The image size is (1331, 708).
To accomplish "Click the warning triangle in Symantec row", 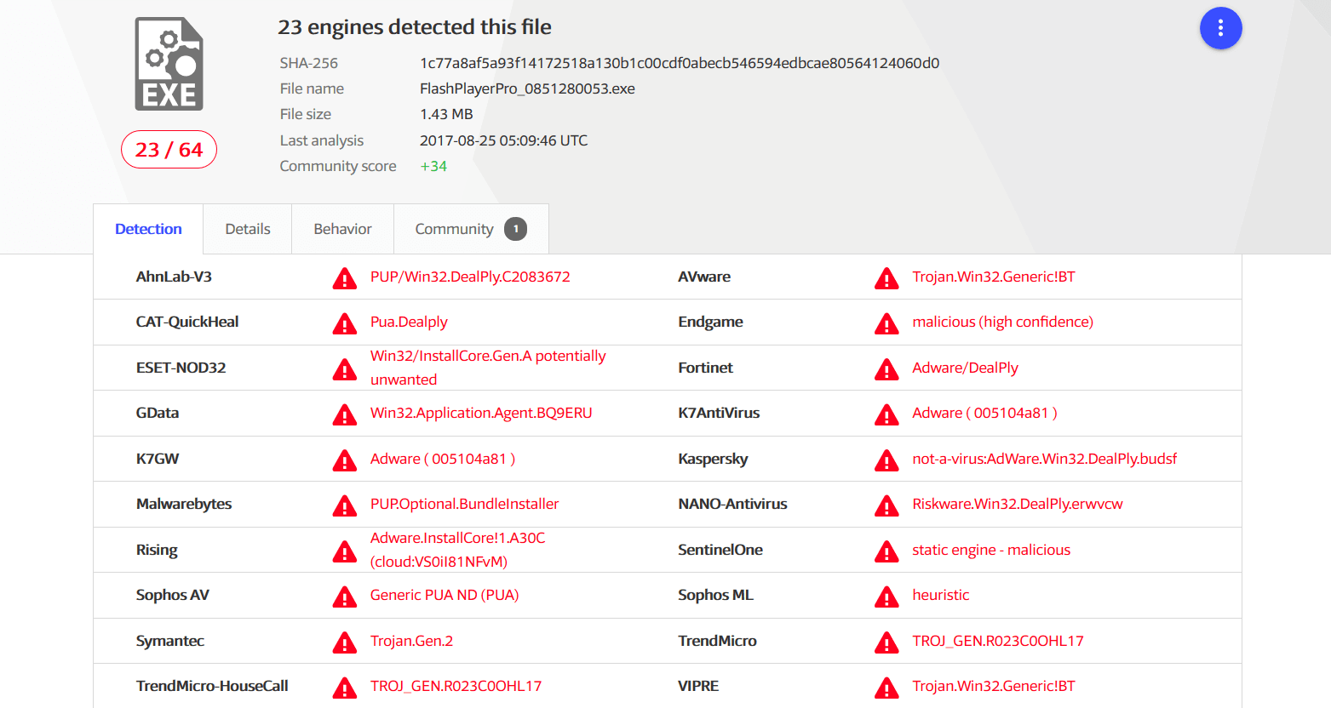I will [x=344, y=642].
